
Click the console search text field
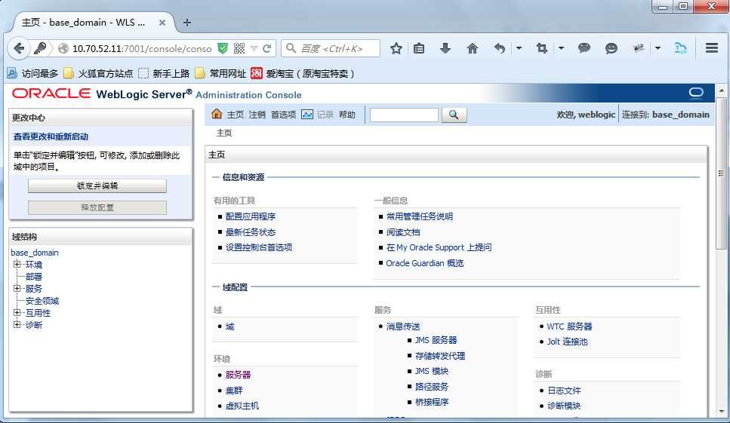404,115
